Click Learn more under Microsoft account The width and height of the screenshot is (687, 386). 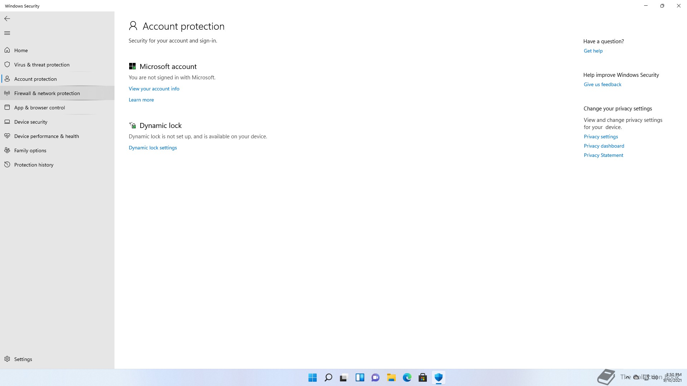(141, 100)
